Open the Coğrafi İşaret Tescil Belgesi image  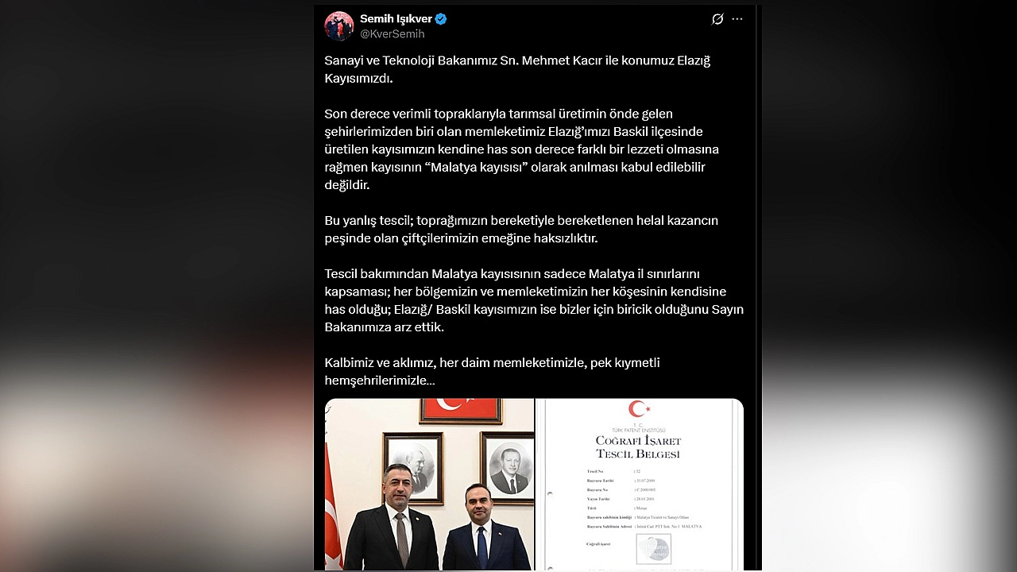(640, 485)
